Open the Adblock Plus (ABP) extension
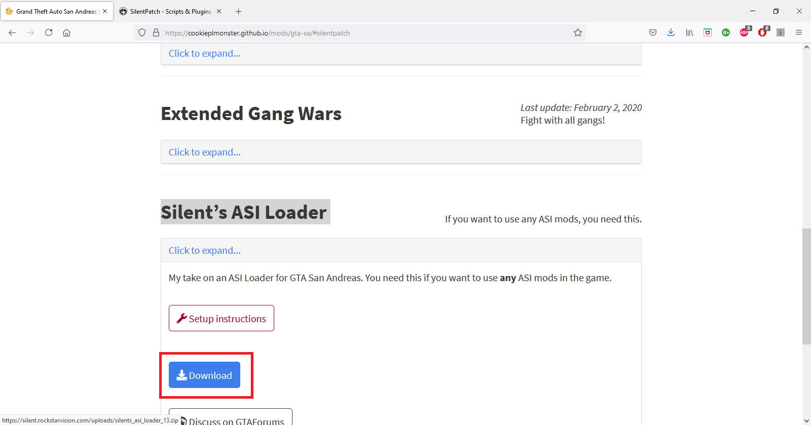811x425 pixels. (x=744, y=32)
